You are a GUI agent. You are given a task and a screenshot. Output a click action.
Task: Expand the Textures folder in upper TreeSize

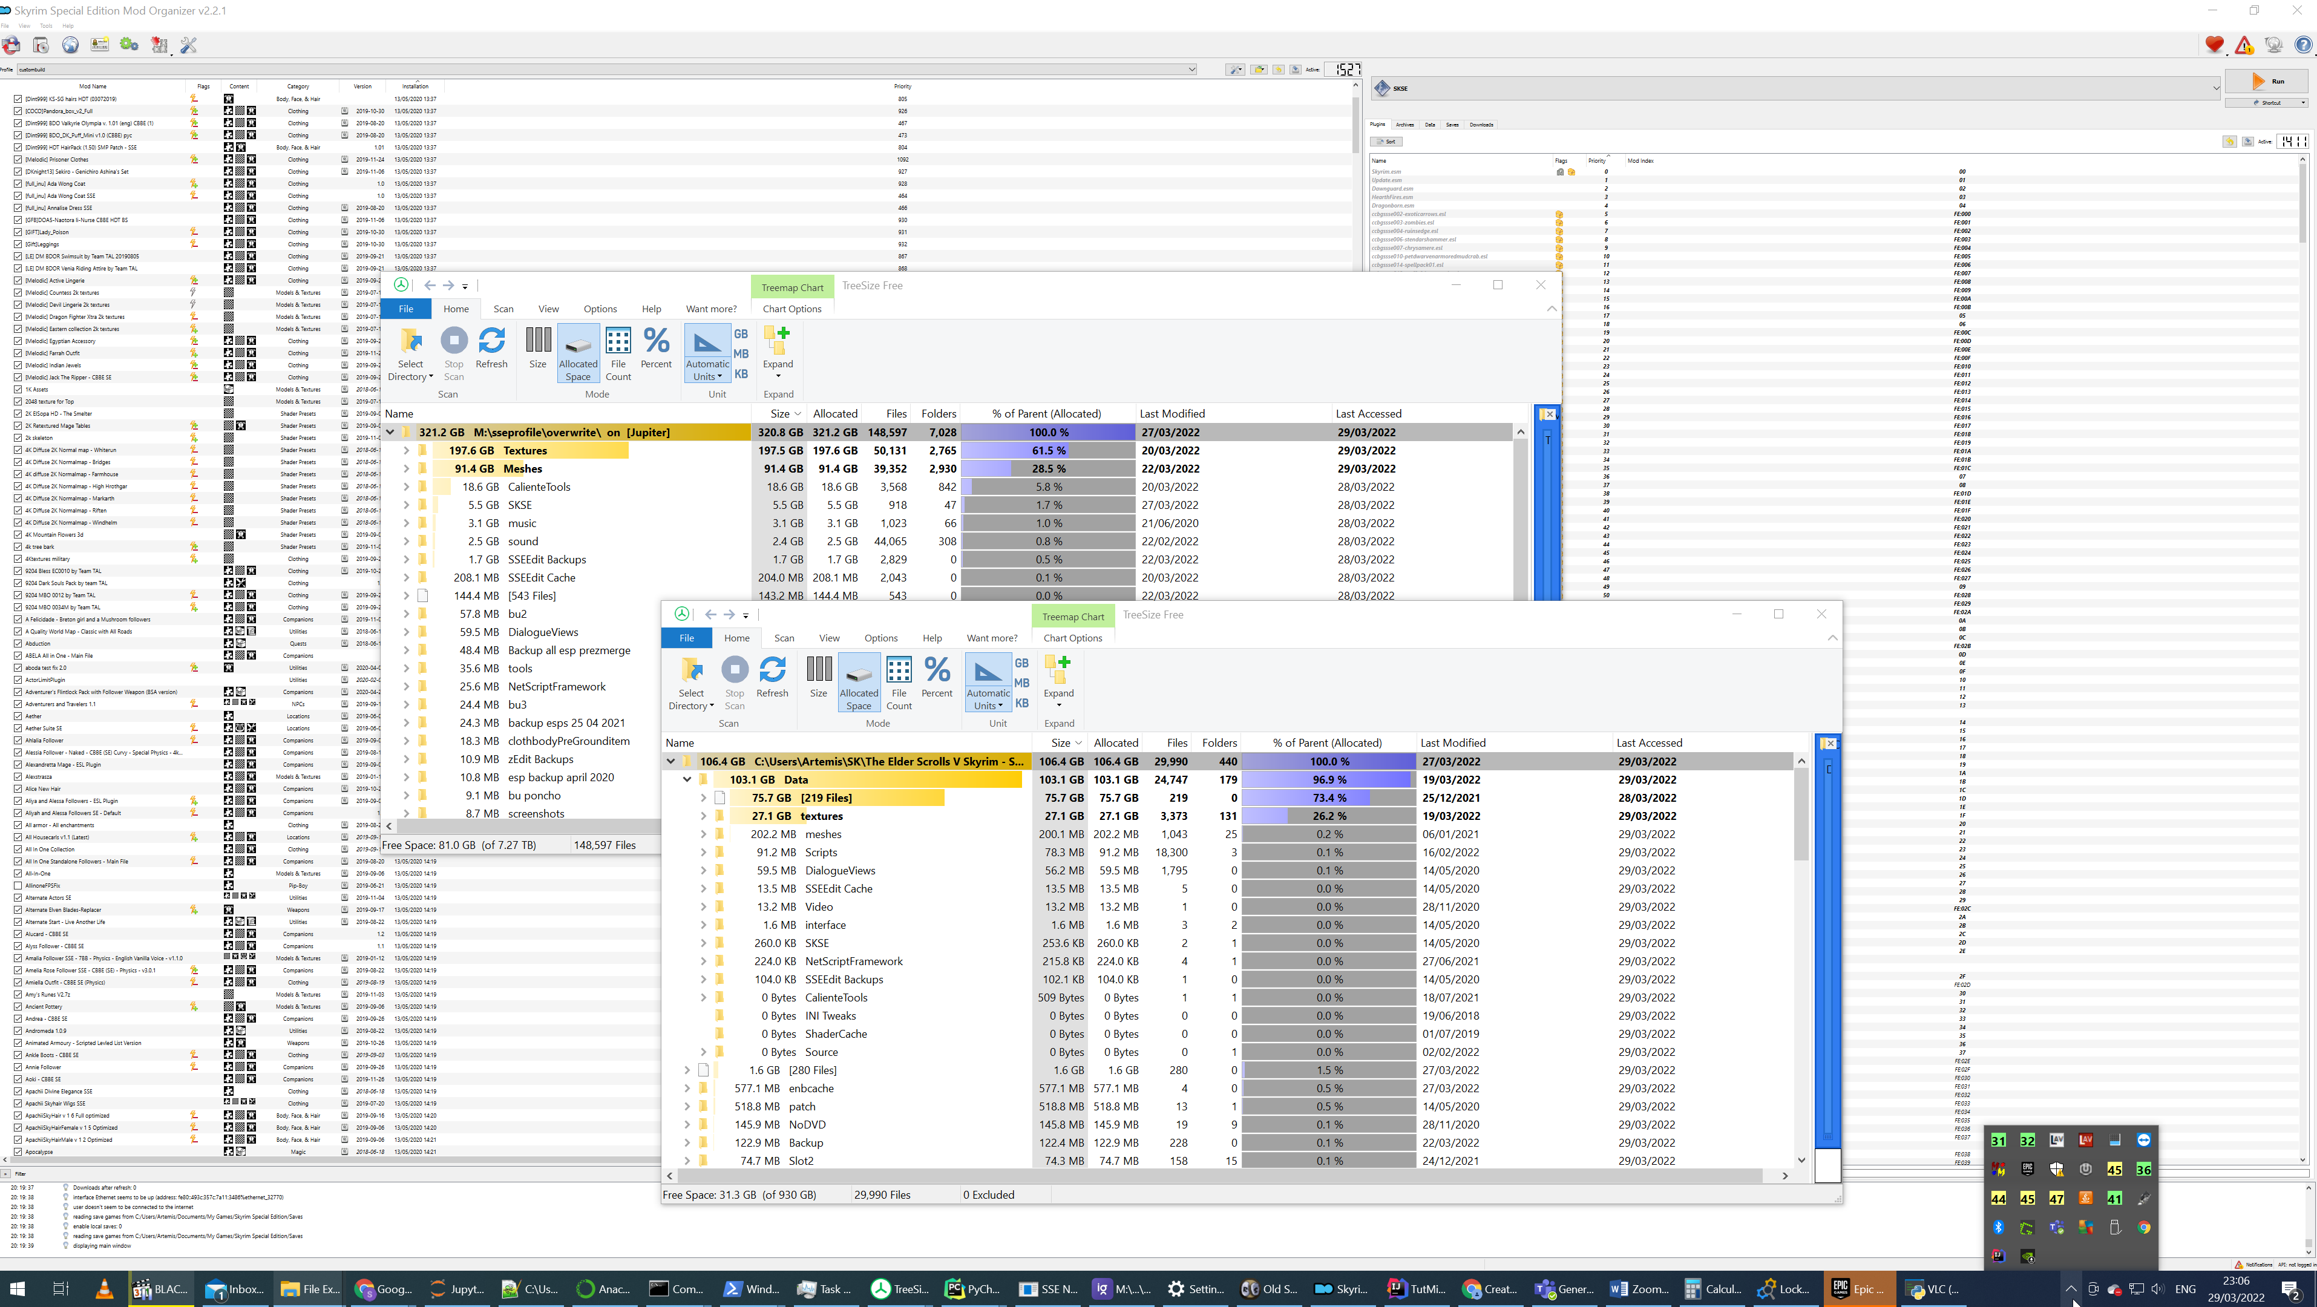point(407,451)
